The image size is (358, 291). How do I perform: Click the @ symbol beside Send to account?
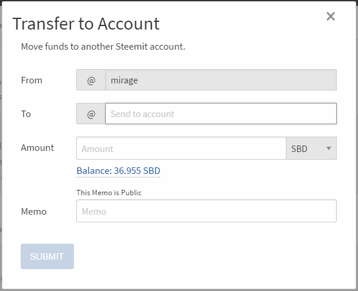click(x=91, y=114)
